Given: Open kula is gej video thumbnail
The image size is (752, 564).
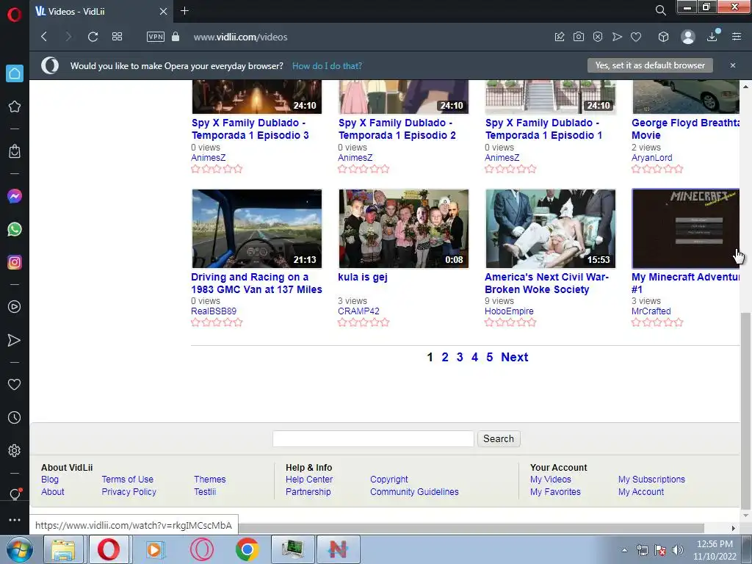Looking at the screenshot, I should (x=403, y=229).
